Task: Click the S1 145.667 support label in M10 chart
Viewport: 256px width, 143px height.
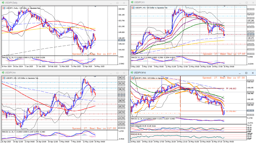Action: point(231,111)
